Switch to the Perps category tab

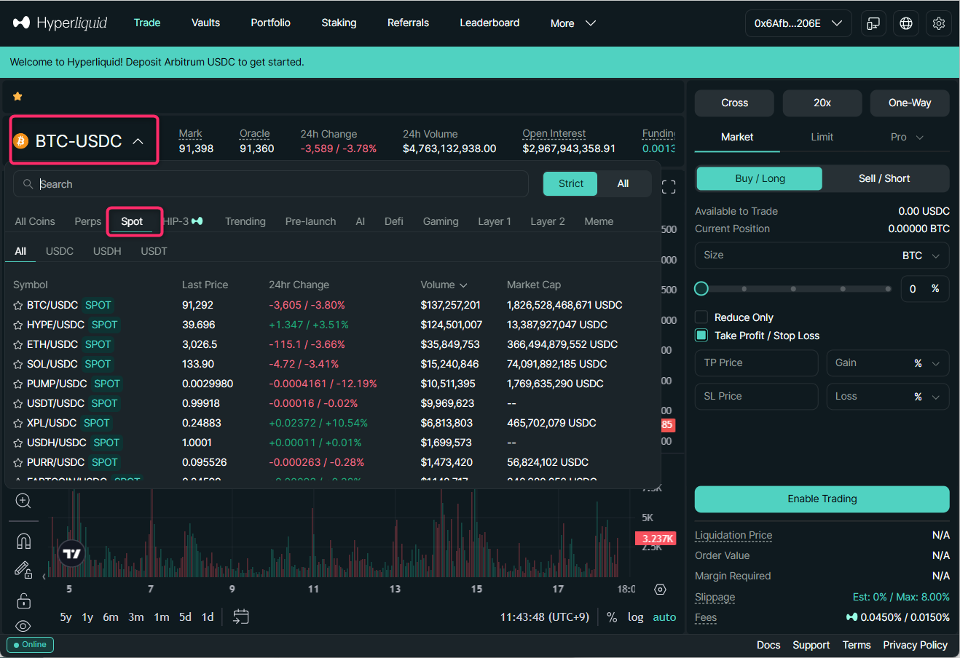coord(87,221)
